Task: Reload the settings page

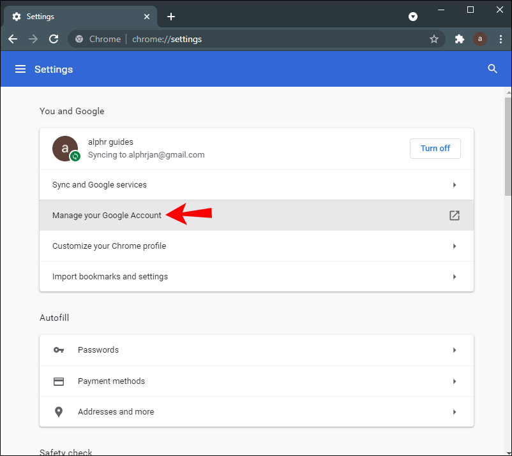Action: 54,39
